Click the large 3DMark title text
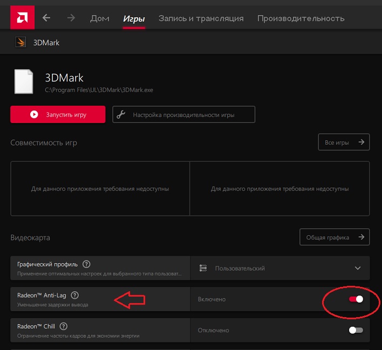The image size is (382, 350). (64, 78)
